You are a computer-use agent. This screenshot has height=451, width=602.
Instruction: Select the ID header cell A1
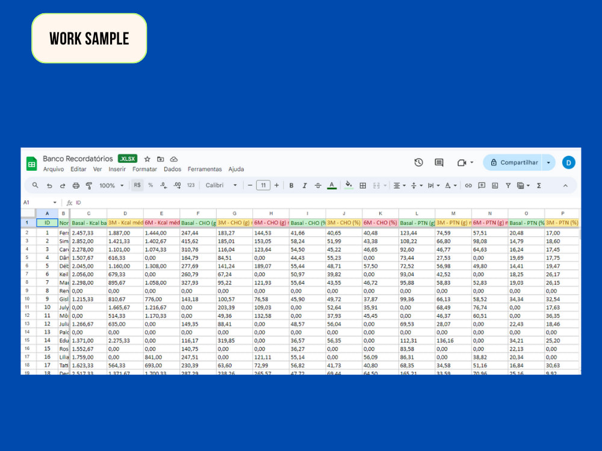tap(47, 223)
